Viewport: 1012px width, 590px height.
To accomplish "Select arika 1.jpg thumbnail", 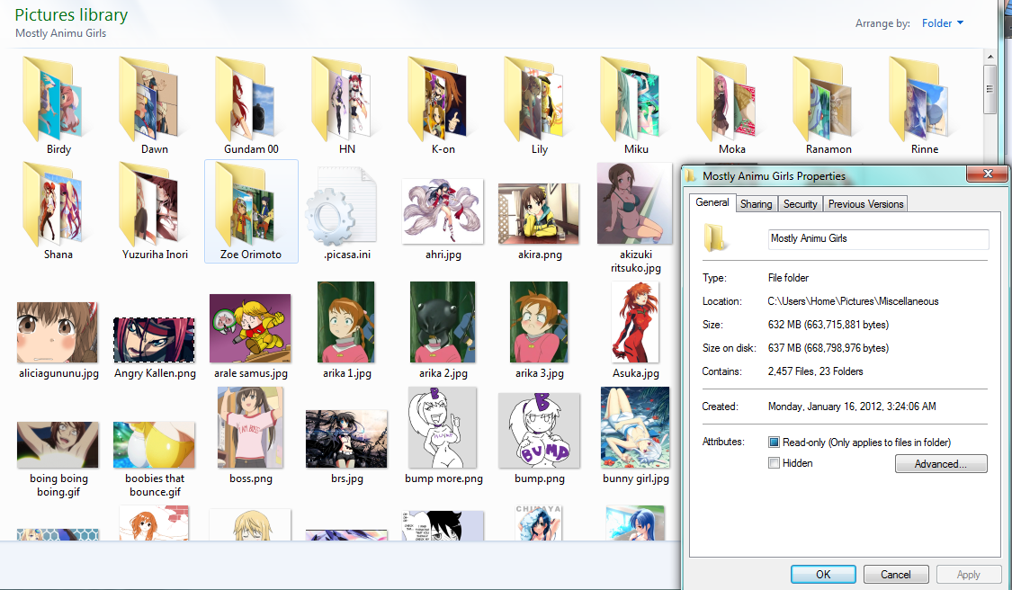I will click(x=346, y=321).
